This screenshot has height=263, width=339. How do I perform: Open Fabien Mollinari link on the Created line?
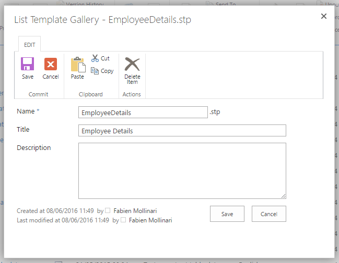[x=135, y=210]
